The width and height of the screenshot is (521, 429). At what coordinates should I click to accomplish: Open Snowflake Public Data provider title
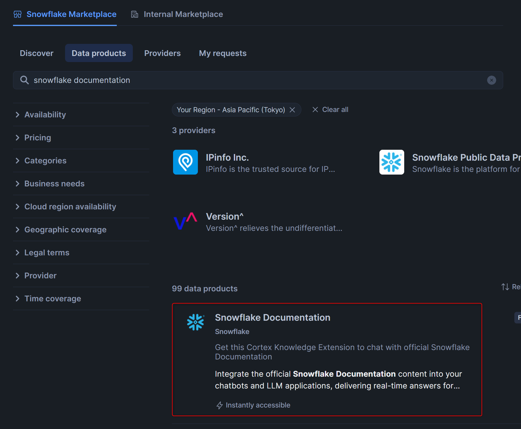point(467,157)
